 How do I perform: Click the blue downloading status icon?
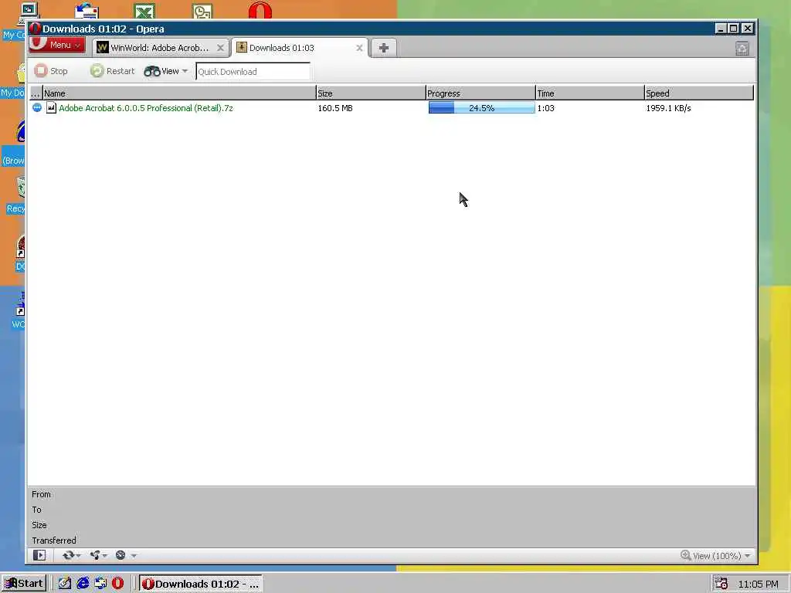pyautogui.click(x=37, y=107)
